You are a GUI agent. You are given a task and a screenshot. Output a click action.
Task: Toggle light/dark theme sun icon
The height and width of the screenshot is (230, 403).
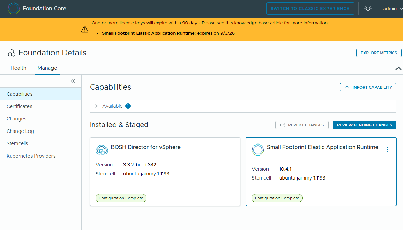coord(368,9)
